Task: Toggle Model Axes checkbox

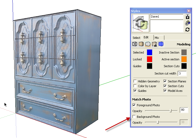Action: click(165, 91)
